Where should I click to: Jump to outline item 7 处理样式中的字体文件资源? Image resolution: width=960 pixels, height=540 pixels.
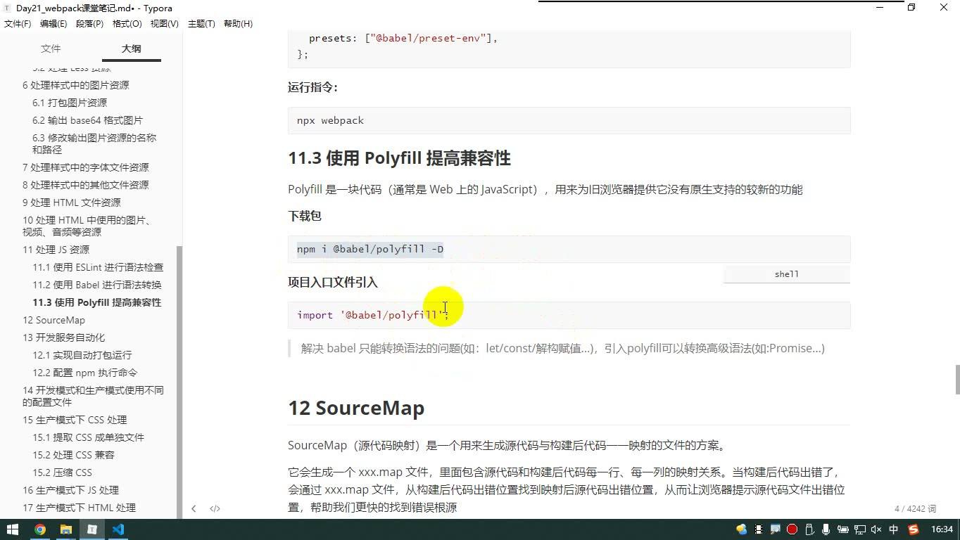tap(86, 167)
